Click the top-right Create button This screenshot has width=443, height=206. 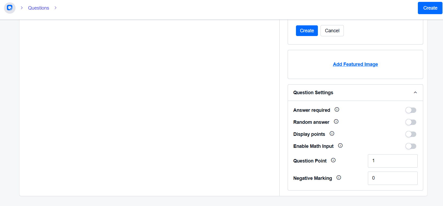click(430, 8)
